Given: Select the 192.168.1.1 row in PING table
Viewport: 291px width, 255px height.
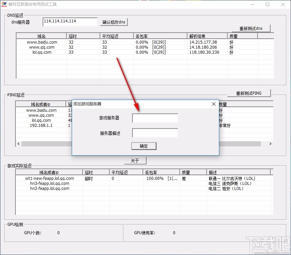Looking at the screenshot, I should (41, 125).
